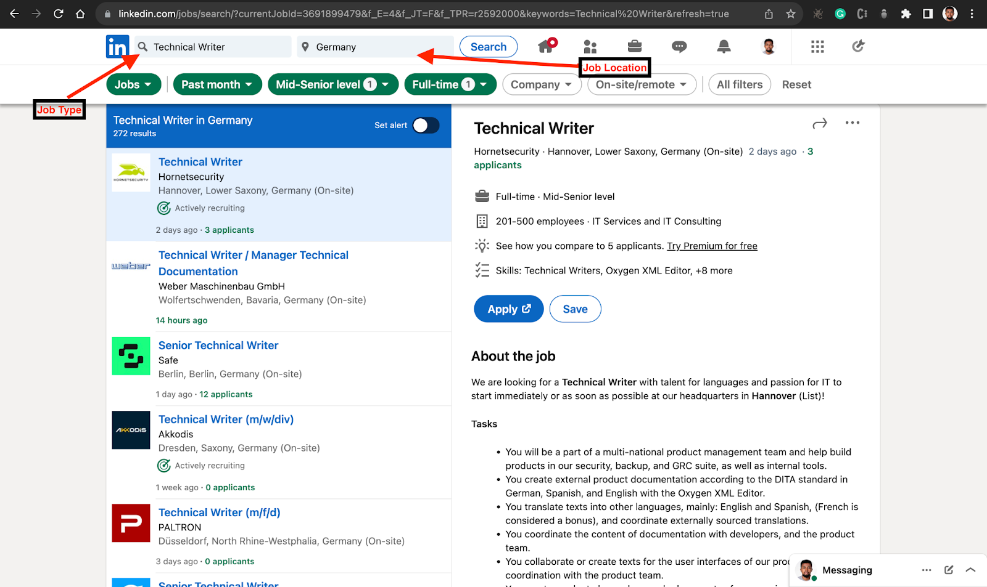Click the LinkedIn logo

[117, 47]
